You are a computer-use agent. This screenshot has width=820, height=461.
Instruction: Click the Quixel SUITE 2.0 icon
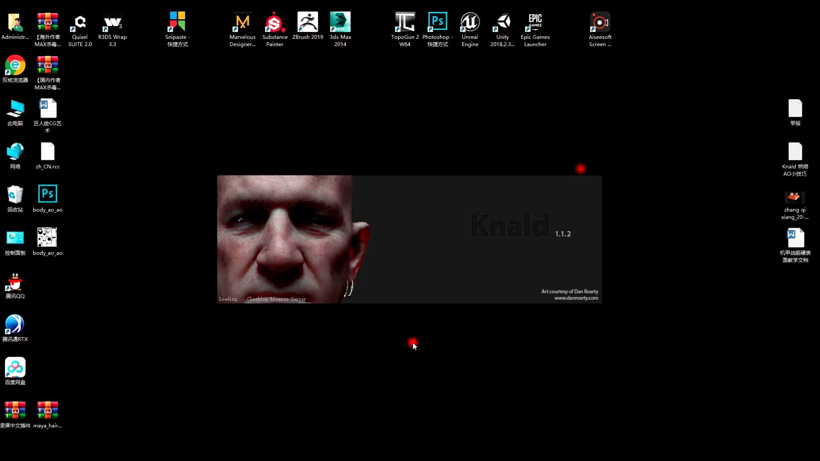tap(80, 23)
